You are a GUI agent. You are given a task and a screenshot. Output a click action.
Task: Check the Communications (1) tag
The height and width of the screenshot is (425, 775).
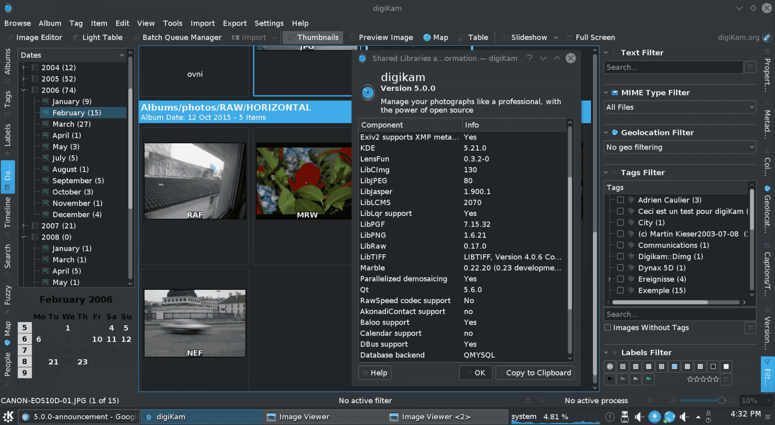pyautogui.click(x=620, y=245)
